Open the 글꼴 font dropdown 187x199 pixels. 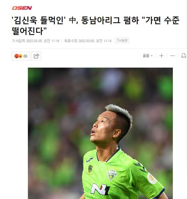148,56
